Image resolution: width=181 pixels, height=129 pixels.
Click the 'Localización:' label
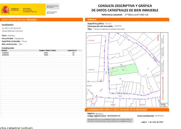8,25
